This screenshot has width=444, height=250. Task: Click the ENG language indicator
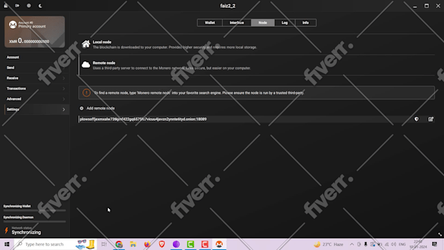click(x=402, y=244)
